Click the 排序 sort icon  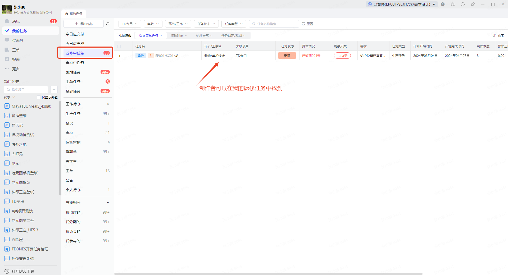[x=494, y=35]
